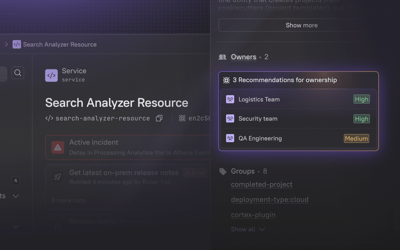Screen dimensions: 400x250
Task: Click the Logistics Team group icon
Action: tap(230, 99)
